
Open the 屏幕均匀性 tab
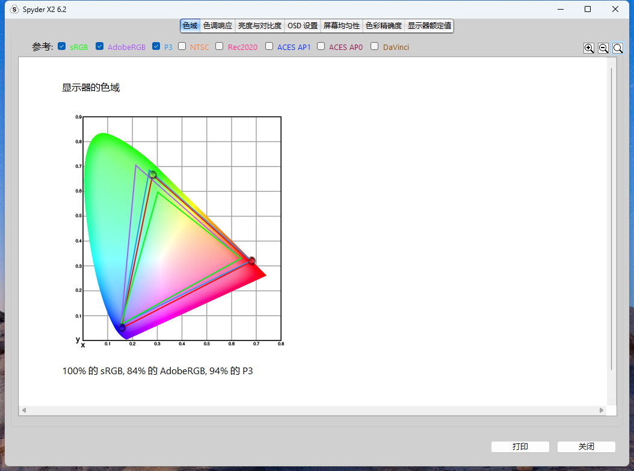(x=341, y=26)
